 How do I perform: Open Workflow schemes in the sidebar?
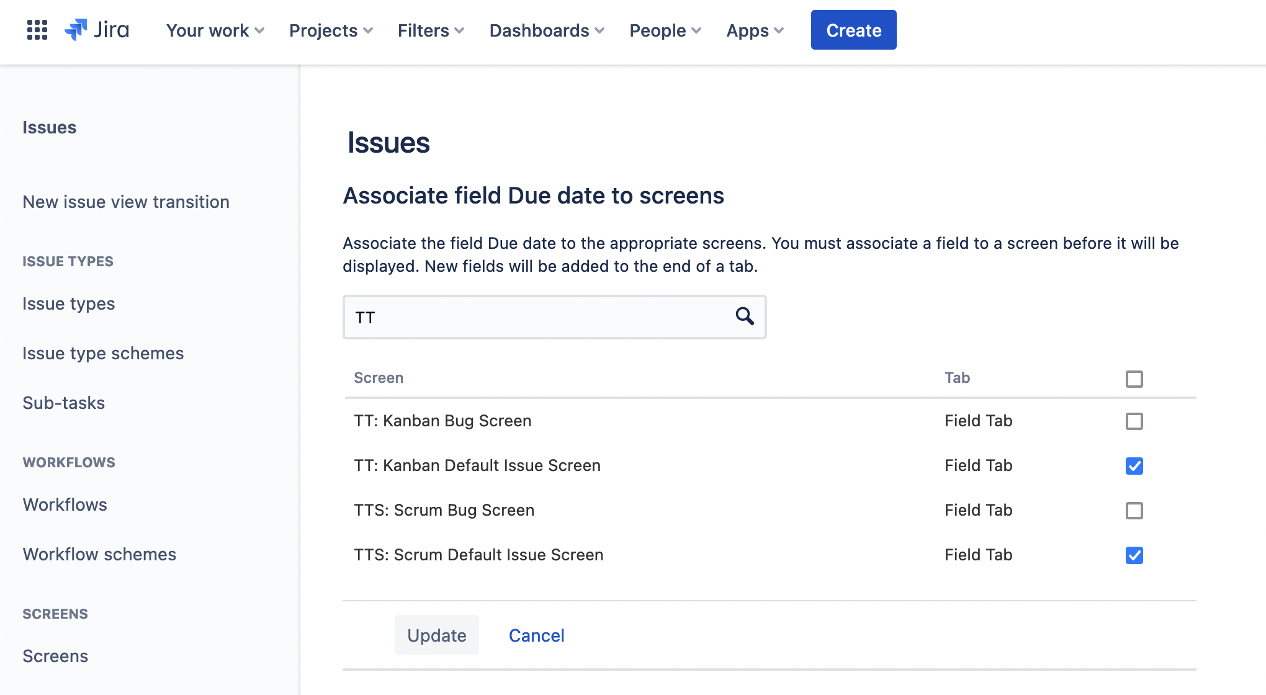pos(99,554)
